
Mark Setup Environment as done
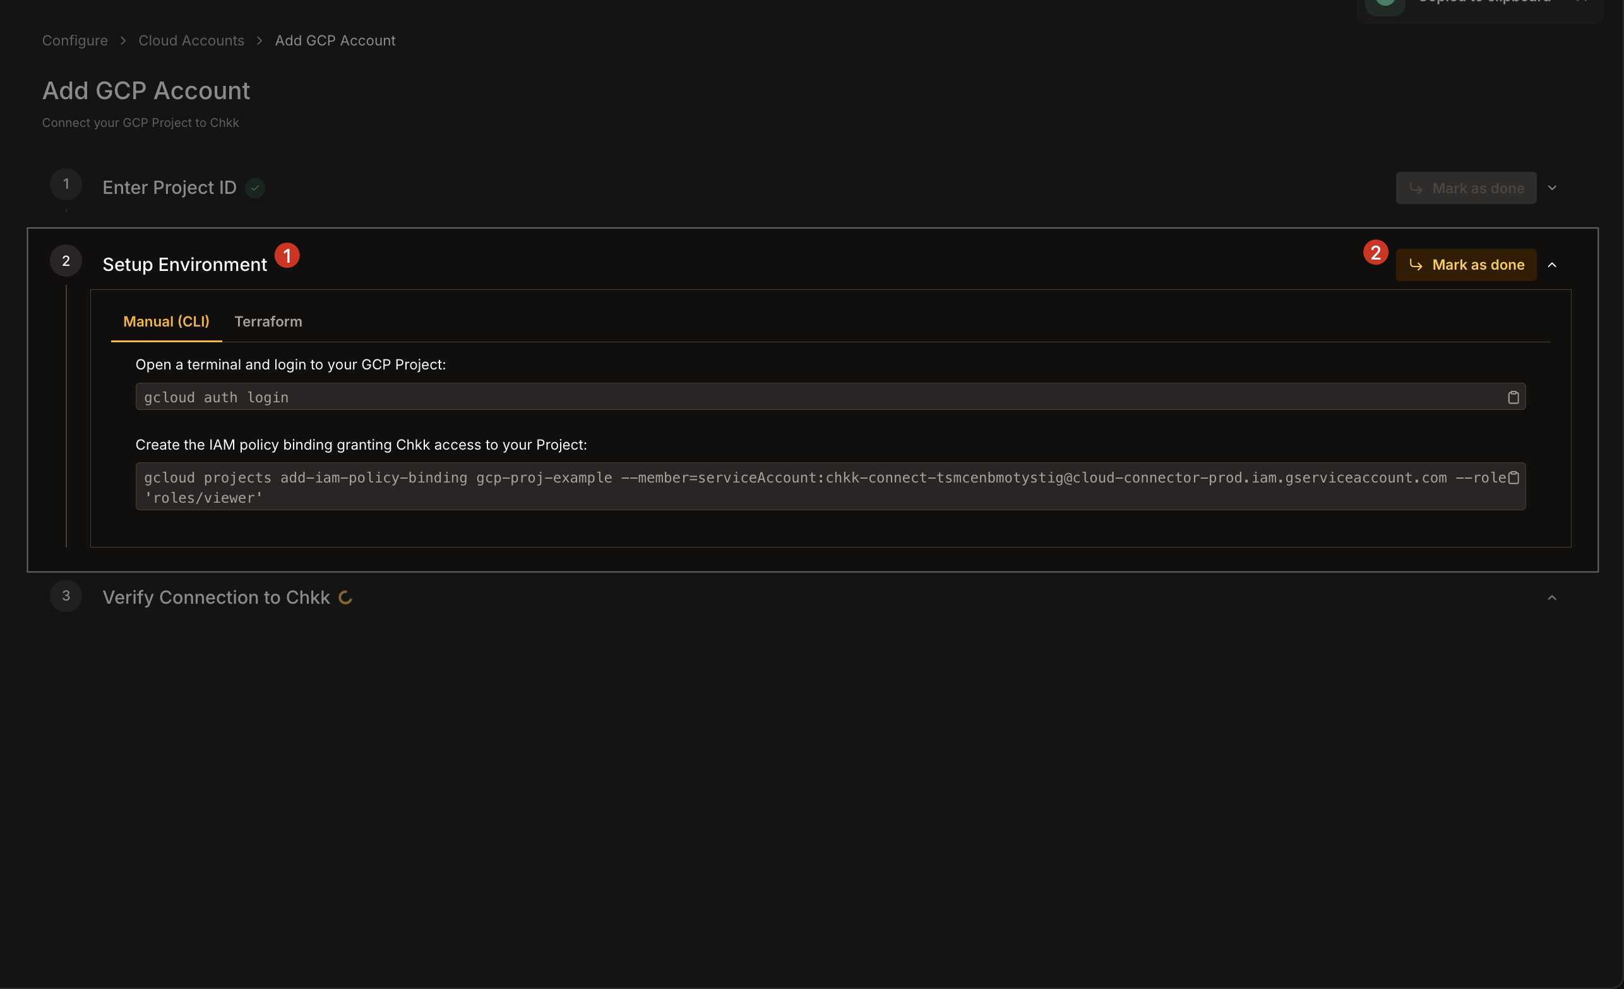pyautogui.click(x=1466, y=265)
